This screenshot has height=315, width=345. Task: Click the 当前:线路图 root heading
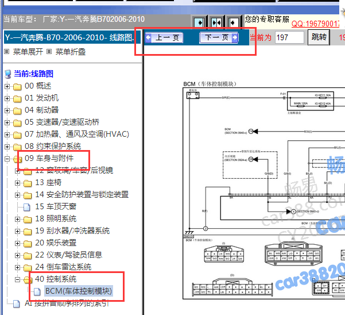(x=33, y=74)
